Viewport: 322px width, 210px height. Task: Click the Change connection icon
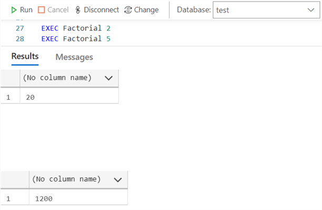tap(128, 10)
